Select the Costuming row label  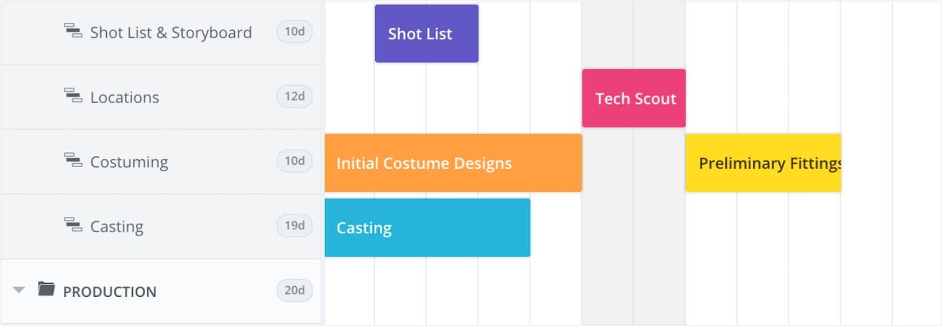(129, 162)
